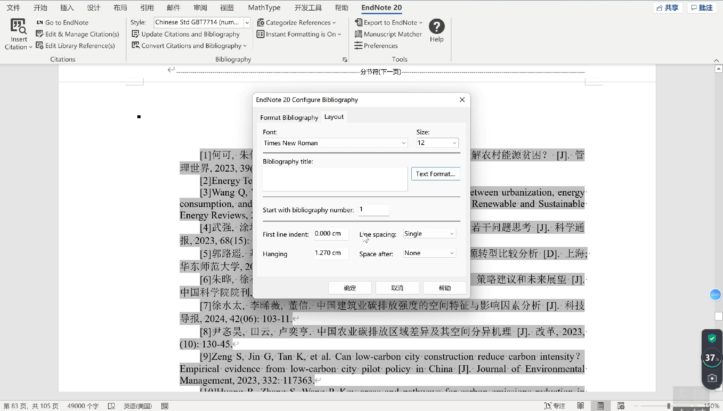
Task: Click the First line indent field
Action: (331, 234)
